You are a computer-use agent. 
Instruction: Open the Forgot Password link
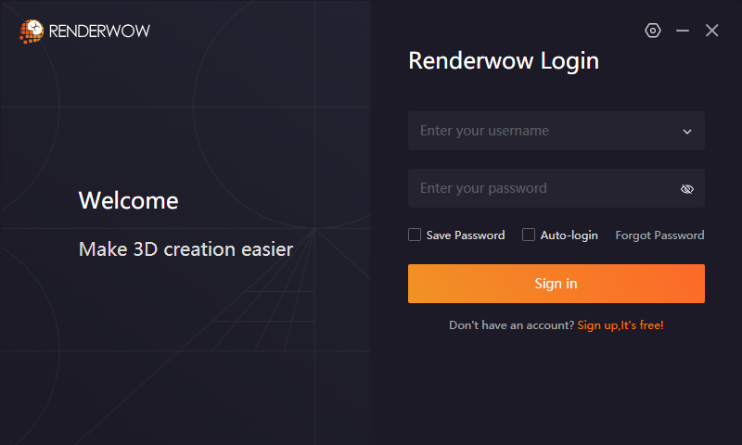point(659,235)
